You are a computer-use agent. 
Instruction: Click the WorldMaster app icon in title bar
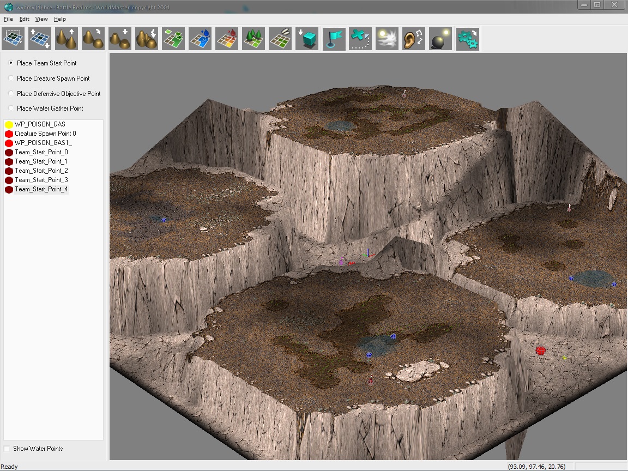click(x=8, y=7)
